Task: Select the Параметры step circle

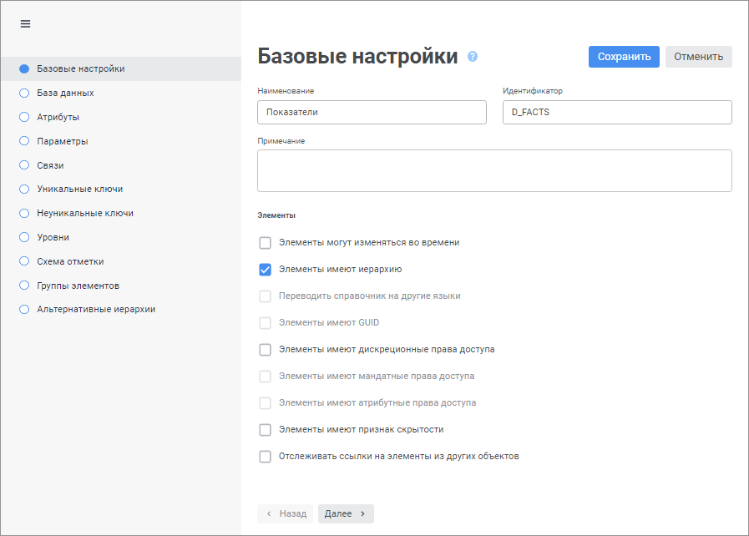Action: pos(24,141)
